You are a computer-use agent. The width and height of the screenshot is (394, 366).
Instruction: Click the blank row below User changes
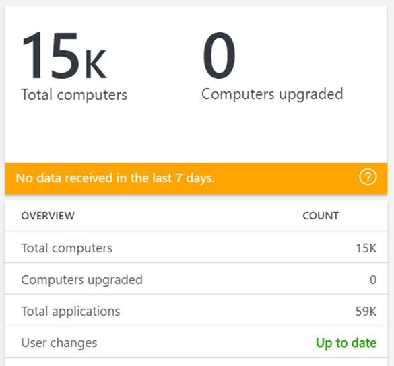point(196,362)
